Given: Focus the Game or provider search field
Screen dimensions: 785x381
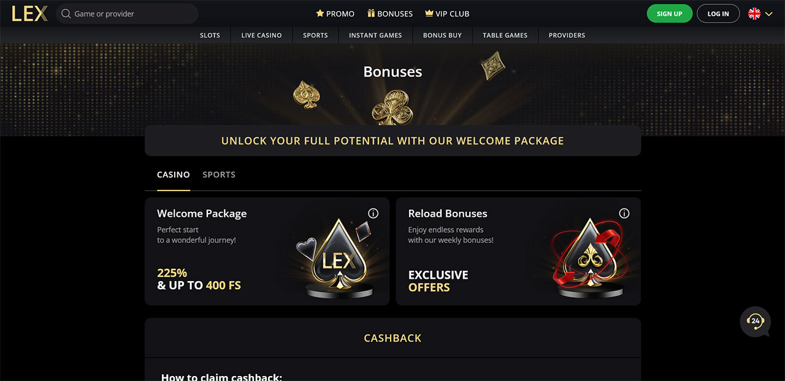Looking at the screenshot, I should [132, 13].
